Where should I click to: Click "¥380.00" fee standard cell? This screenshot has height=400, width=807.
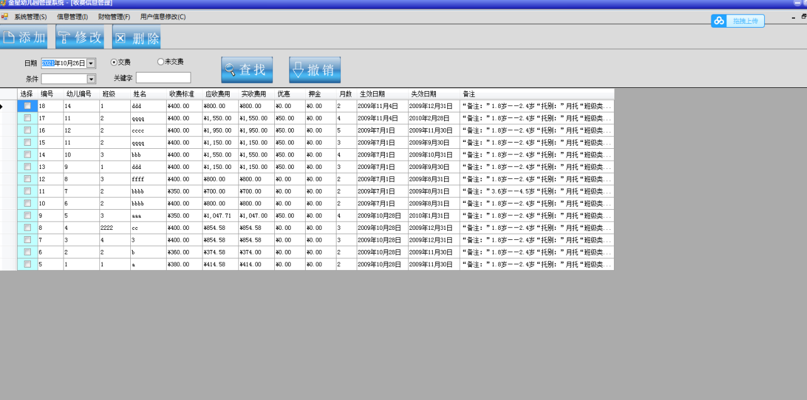coord(184,264)
